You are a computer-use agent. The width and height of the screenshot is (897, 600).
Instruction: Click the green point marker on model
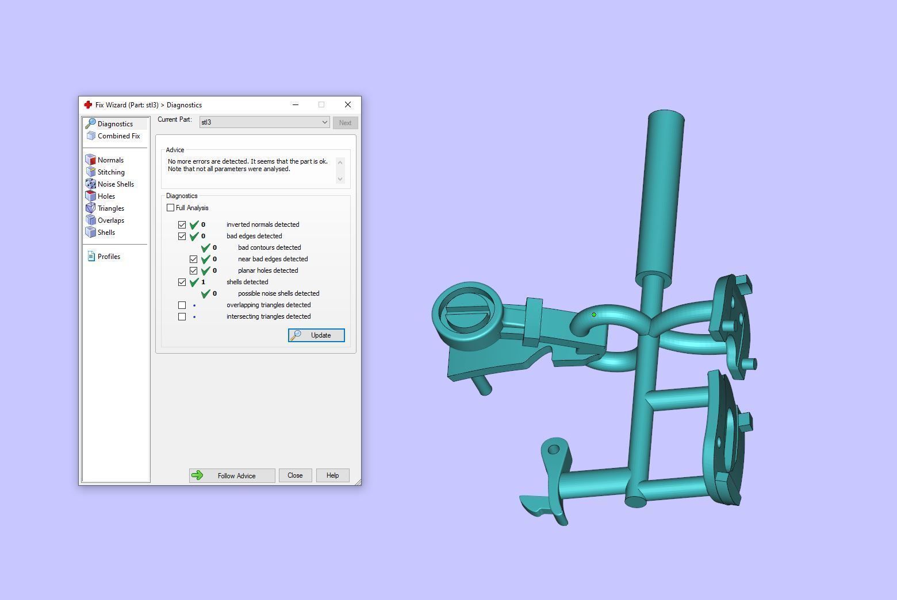(594, 315)
